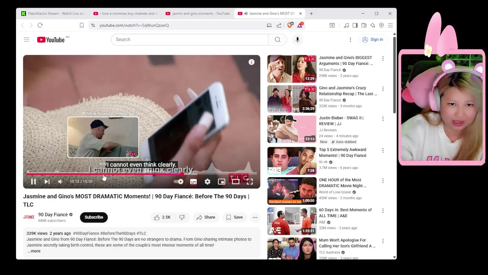This screenshot has width=488, height=275.
Task: Toggle the autoplay switch in the player
Action: click(179, 182)
